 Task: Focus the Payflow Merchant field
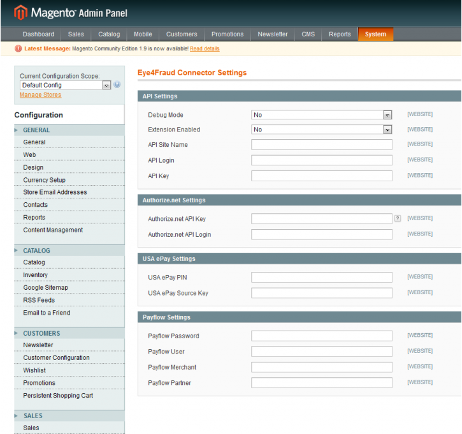click(321, 367)
